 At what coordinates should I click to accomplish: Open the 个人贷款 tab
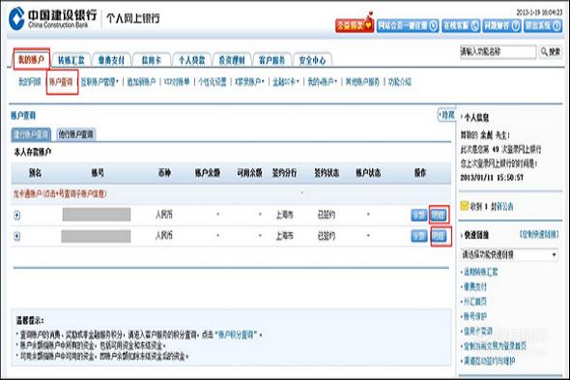191,60
